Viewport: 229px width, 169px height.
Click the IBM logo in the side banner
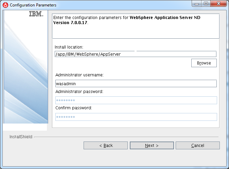(36, 14)
